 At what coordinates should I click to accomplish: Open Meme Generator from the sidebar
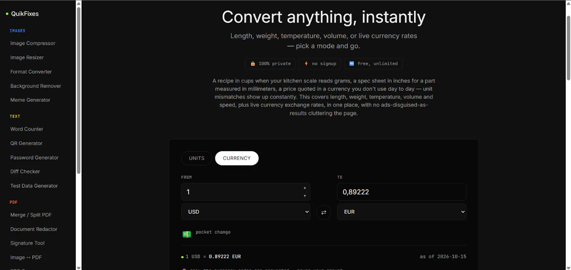coord(30,100)
